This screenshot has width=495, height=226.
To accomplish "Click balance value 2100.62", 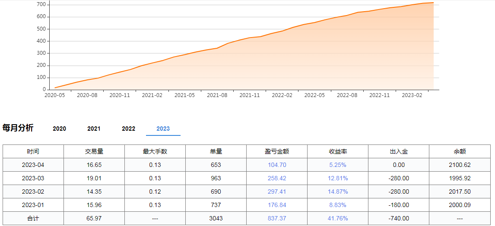I will [460, 165].
